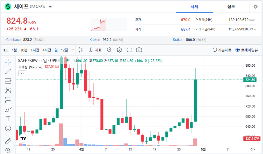Click the 127.517M volume axis label
Viewport: 263px width, 154px height.
252,139
